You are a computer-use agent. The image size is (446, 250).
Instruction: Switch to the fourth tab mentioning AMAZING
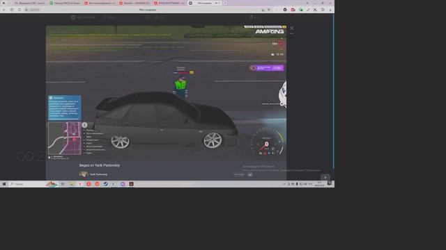(x=134, y=3)
